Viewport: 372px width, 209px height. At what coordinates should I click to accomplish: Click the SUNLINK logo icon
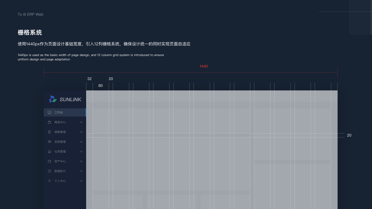point(53,99)
